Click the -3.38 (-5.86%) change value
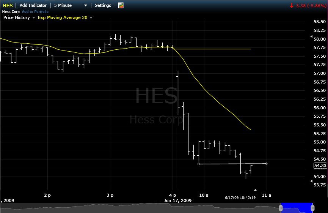Image resolution: width=328 pixels, height=213 pixels. (x=310, y=6)
